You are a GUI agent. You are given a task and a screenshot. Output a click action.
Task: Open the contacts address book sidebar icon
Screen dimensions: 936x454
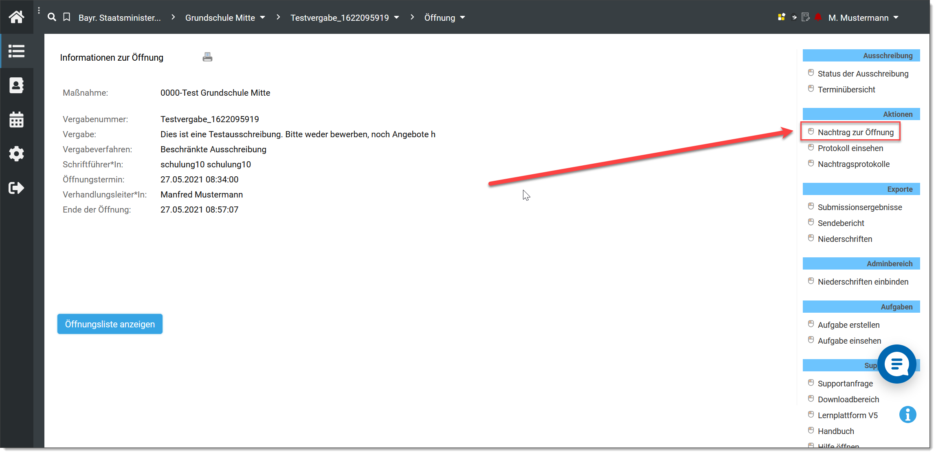[16, 86]
